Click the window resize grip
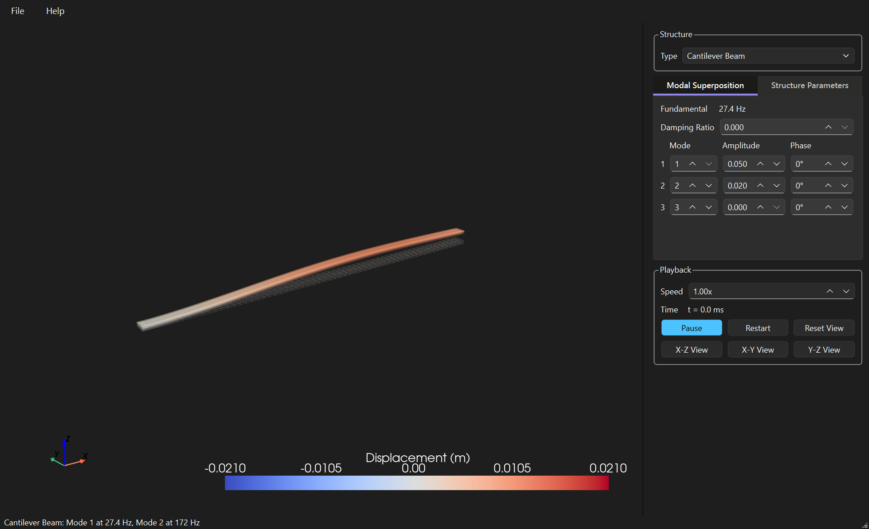This screenshot has height=529, width=869. (x=865, y=525)
